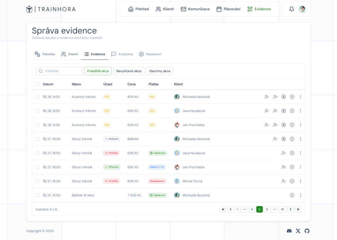Open more options for Omluven Michaela Novotná row
The image size is (337, 240).
point(300,139)
